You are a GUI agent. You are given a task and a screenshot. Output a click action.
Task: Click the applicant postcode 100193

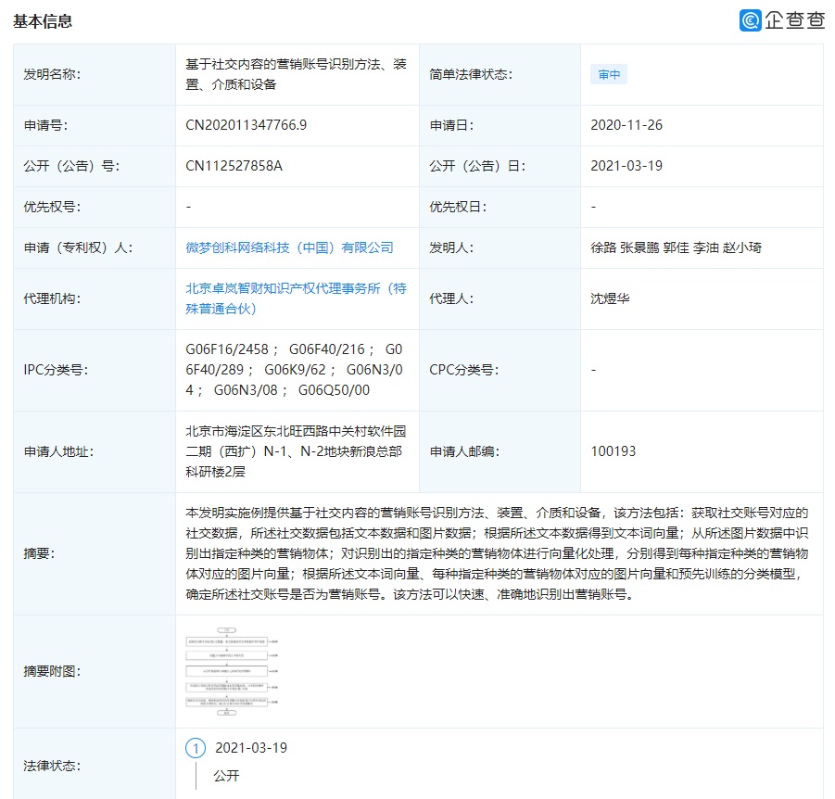click(614, 451)
